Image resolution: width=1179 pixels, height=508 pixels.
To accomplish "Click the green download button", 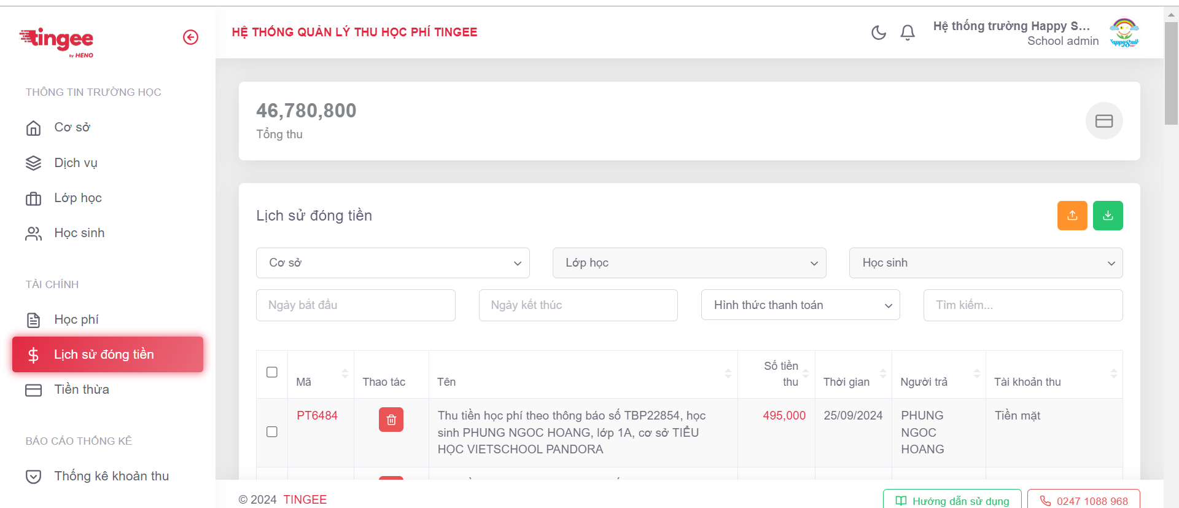I will [x=1108, y=216].
